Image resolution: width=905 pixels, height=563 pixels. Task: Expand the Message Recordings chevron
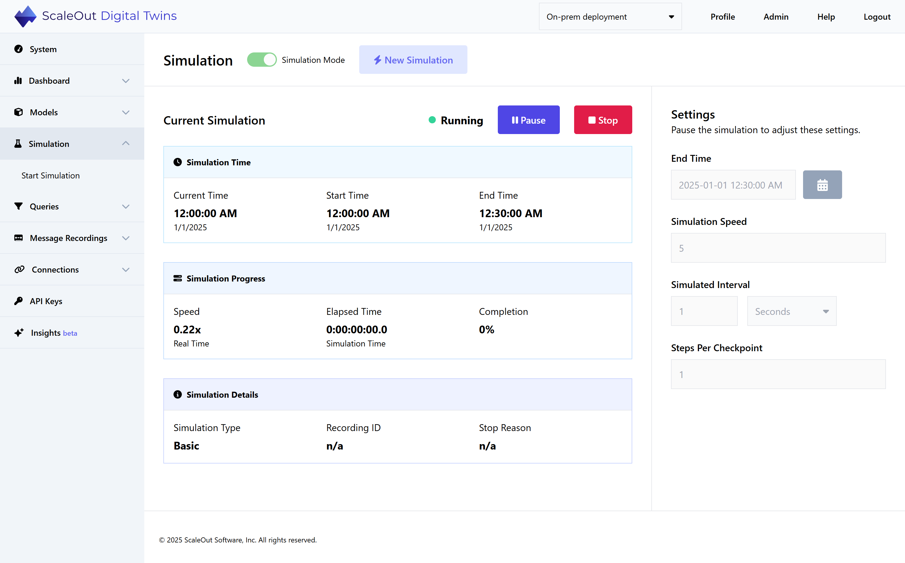point(126,238)
